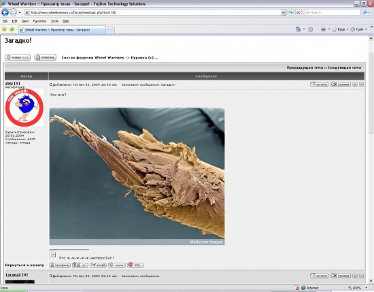Click the ICQ button under the first post
The width and height of the screenshot is (374, 292).
click(135, 265)
